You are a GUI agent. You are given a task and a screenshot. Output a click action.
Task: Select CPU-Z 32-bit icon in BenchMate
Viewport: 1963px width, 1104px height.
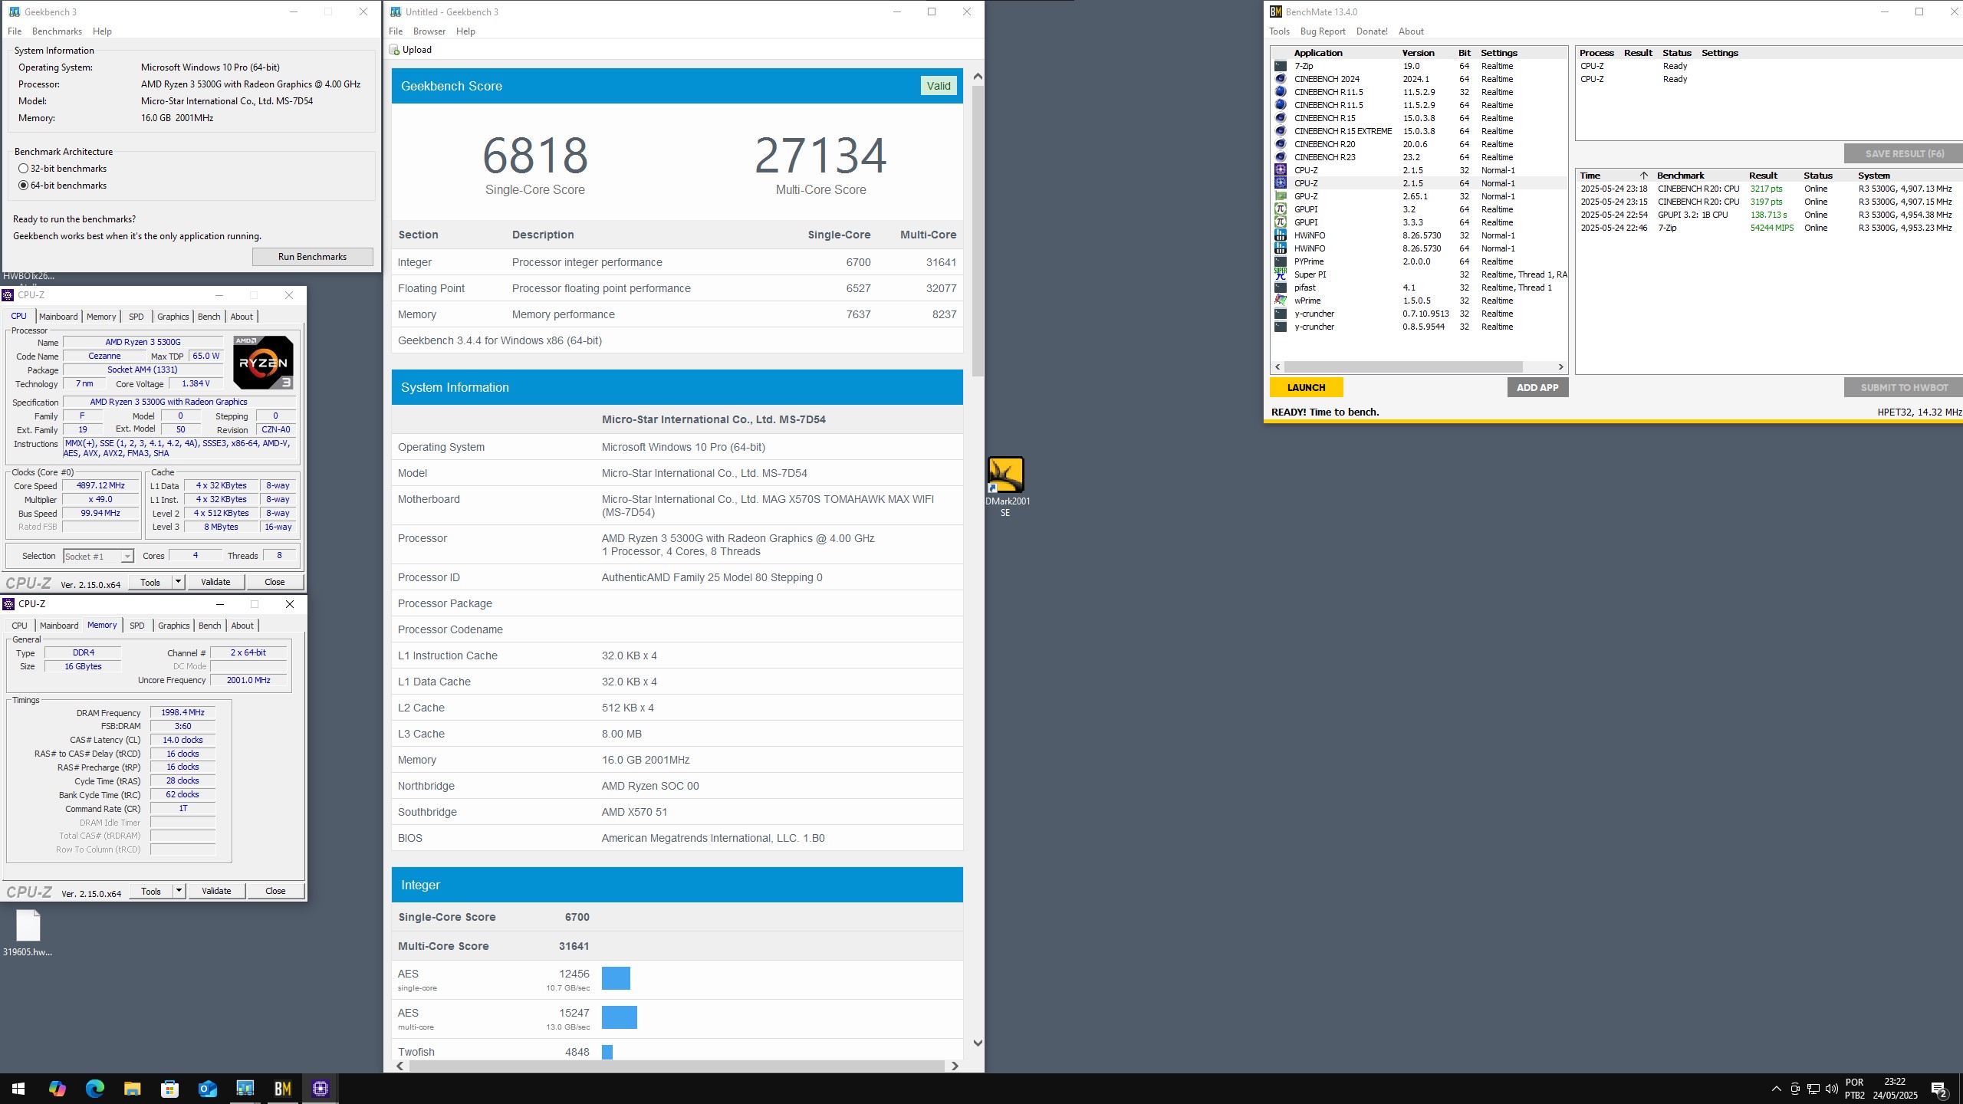pos(1280,170)
